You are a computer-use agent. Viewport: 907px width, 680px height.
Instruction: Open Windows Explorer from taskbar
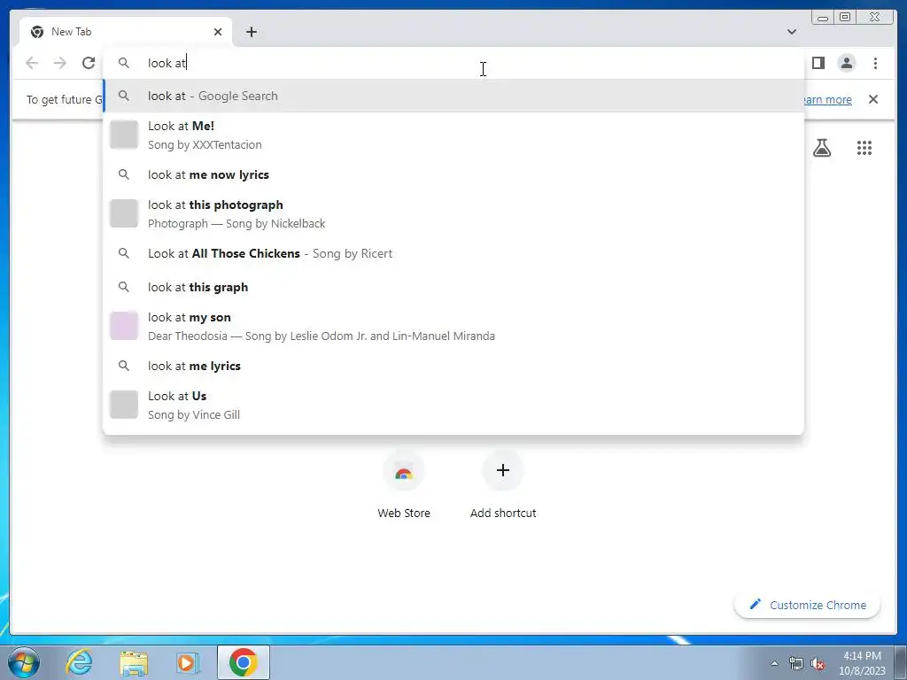coord(134,662)
